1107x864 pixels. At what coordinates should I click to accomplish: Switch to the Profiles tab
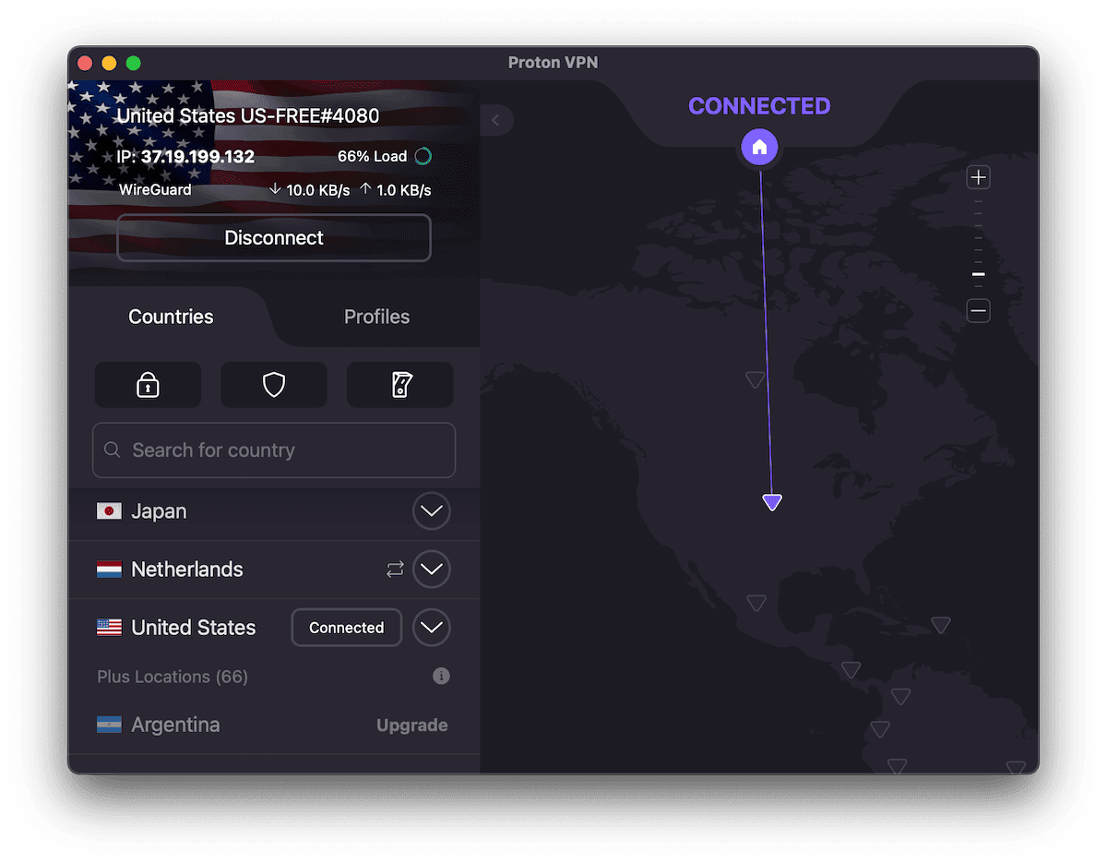376,317
